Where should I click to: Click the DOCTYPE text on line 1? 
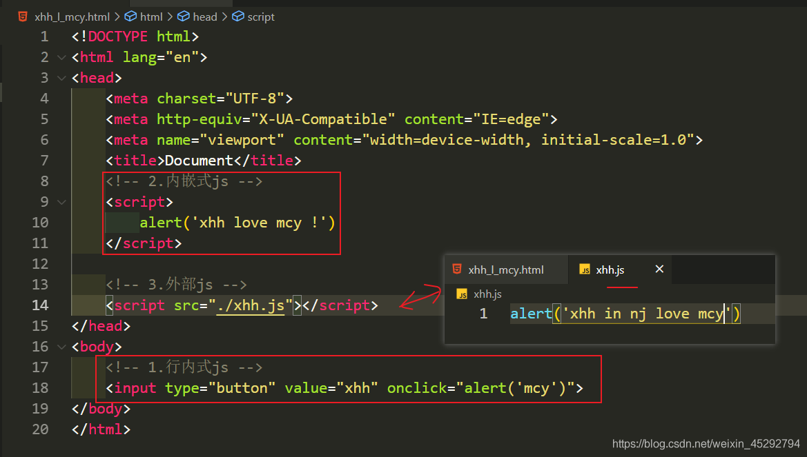click(x=118, y=37)
